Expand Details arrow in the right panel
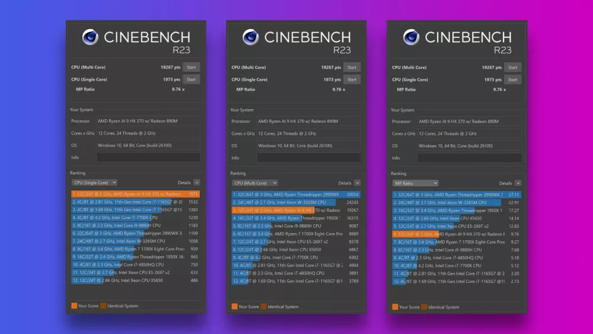 tap(518, 183)
